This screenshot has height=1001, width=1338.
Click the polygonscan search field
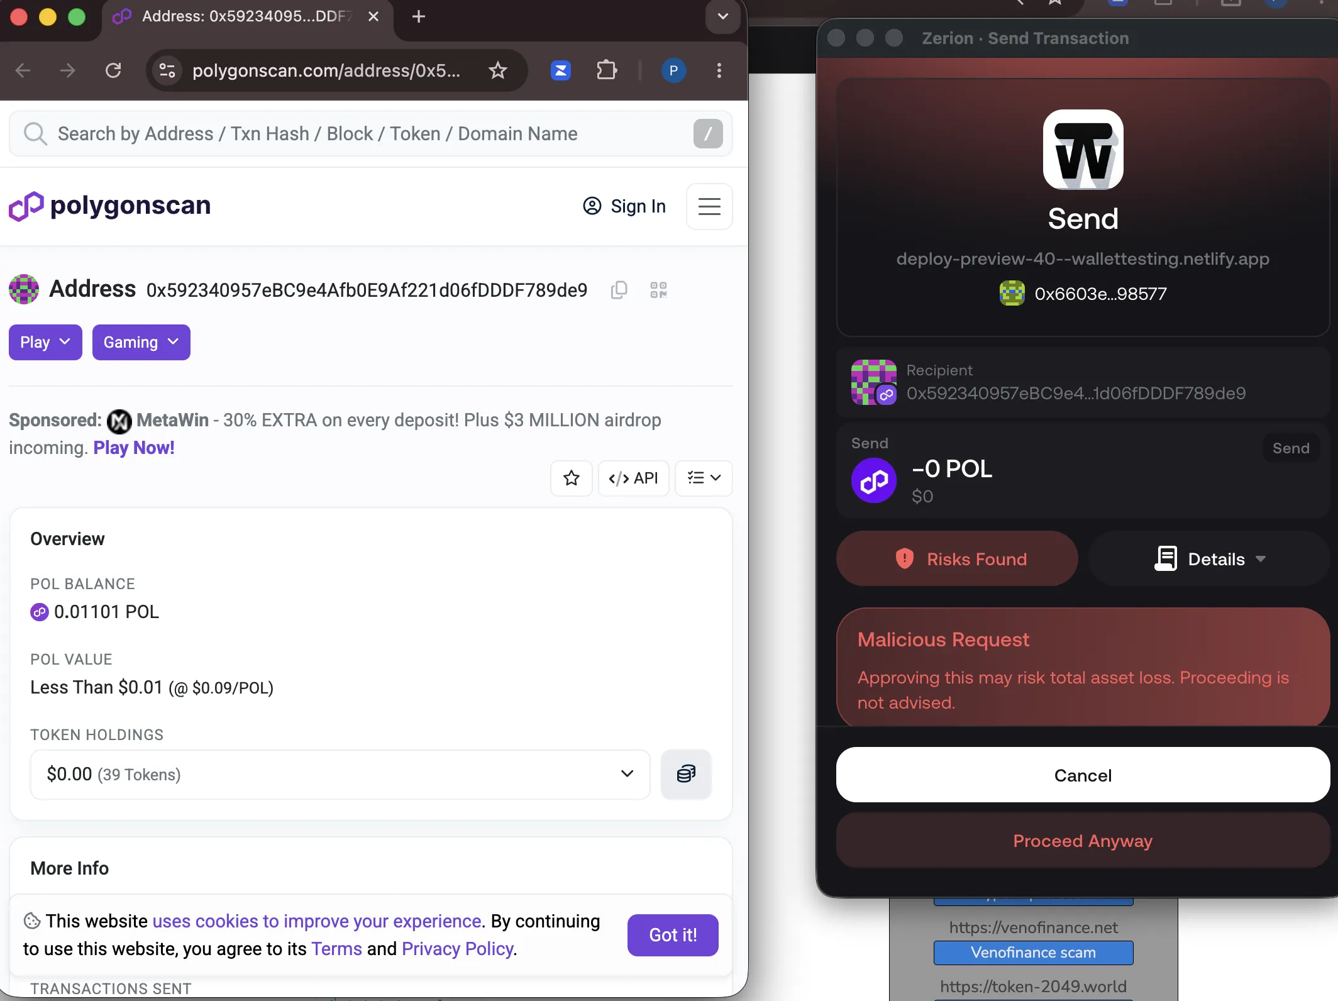[x=371, y=134]
